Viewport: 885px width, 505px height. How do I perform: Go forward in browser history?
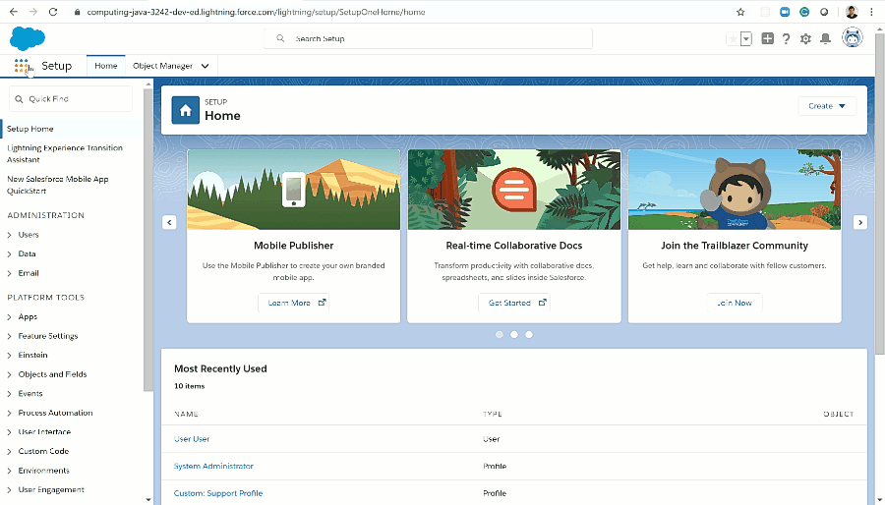pyautogui.click(x=33, y=12)
